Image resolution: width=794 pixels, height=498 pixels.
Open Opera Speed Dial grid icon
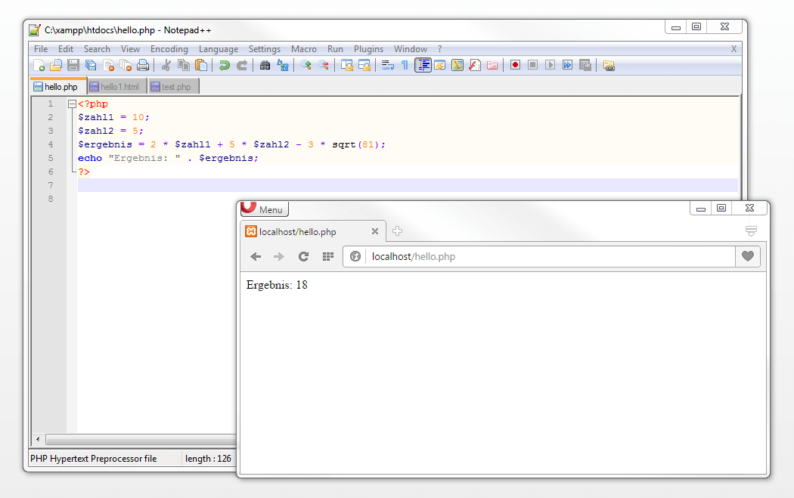(x=328, y=257)
